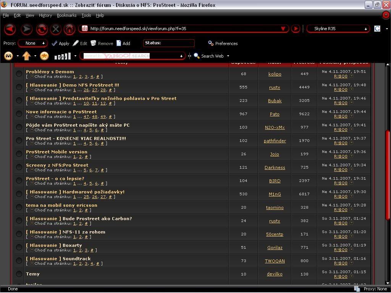View latest post icon in Problémy s Demom row
The image size is (391, 293).
coord(352,76)
